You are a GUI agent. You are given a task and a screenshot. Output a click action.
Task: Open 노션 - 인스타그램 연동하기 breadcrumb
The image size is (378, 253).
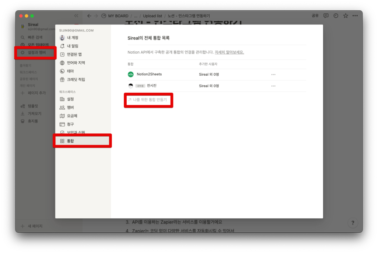pyautogui.click(x=189, y=16)
